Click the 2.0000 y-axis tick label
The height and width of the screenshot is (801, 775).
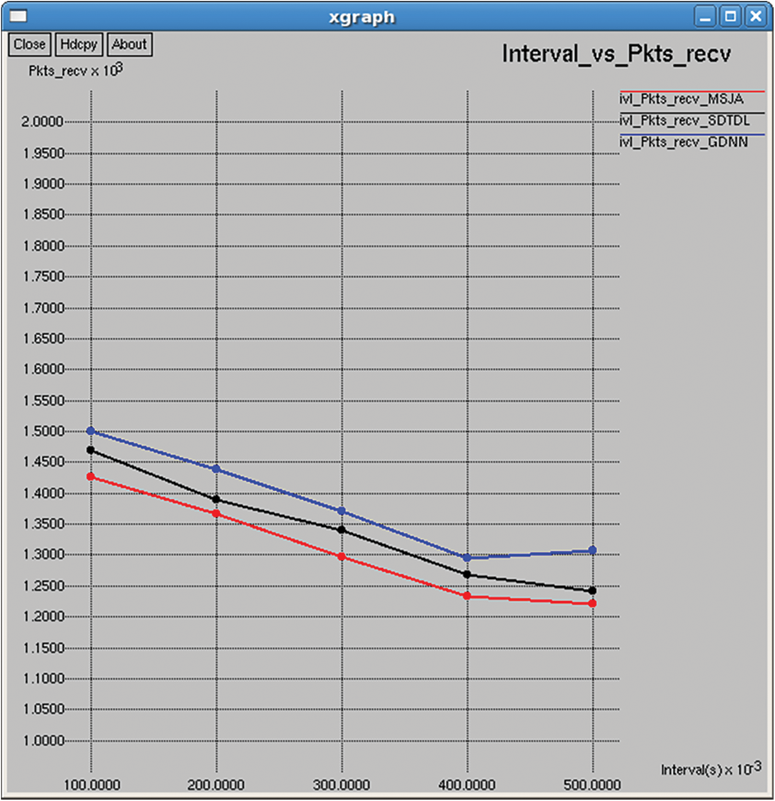[x=43, y=122]
